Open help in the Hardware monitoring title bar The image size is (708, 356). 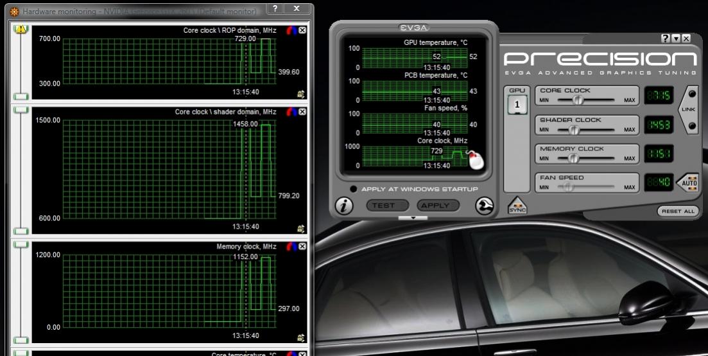[x=275, y=8]
